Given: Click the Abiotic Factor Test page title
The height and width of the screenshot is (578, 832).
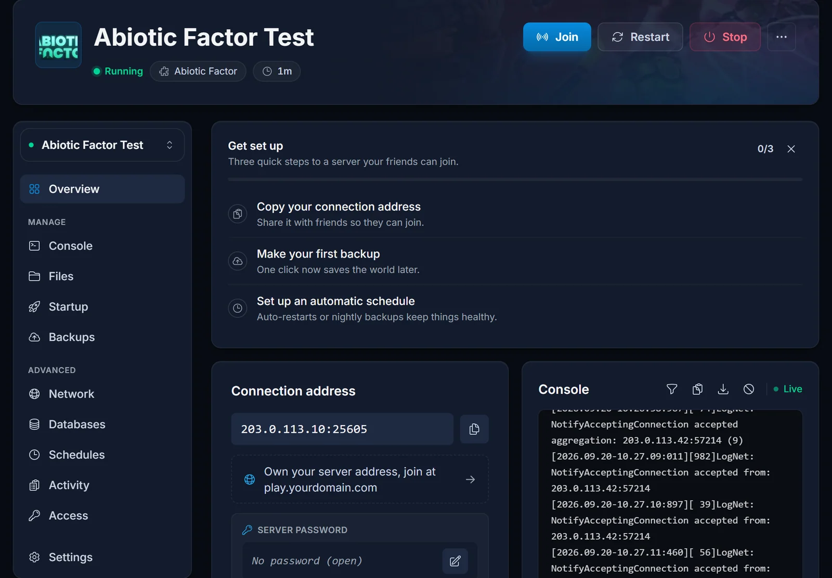Looking at the screenshot, I should pos(204,37).
